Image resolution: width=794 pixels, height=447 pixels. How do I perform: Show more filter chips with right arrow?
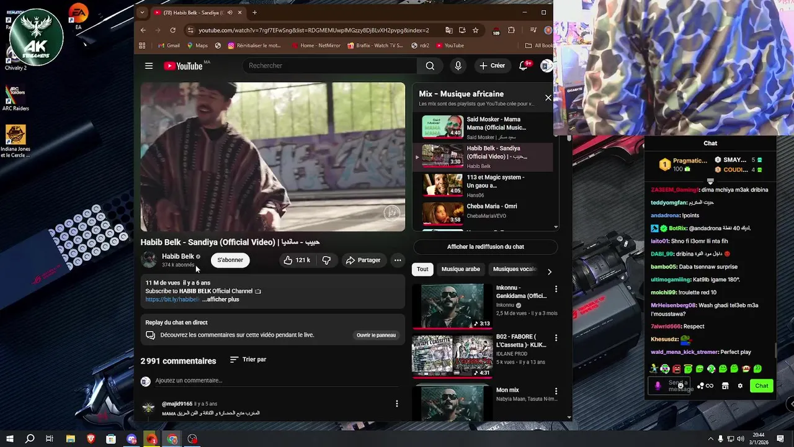coord(549,271)
